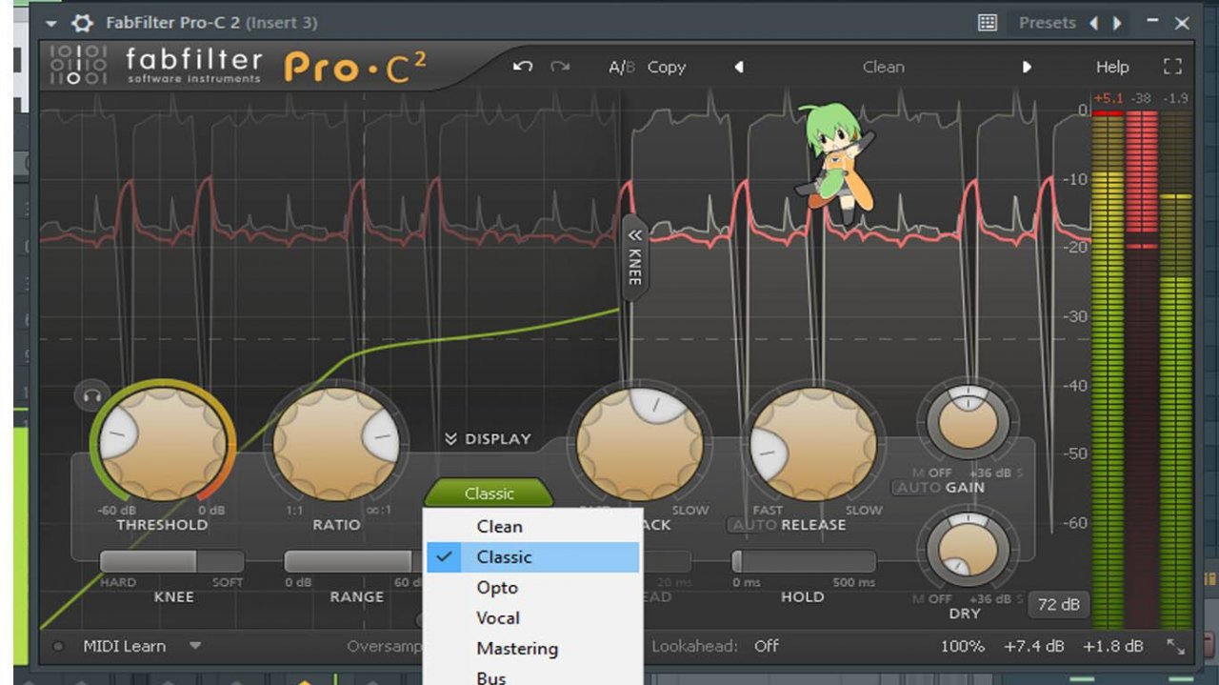Open the plugin options gear icon
Screen dimensions: 1219x685
tap(83, 23)
